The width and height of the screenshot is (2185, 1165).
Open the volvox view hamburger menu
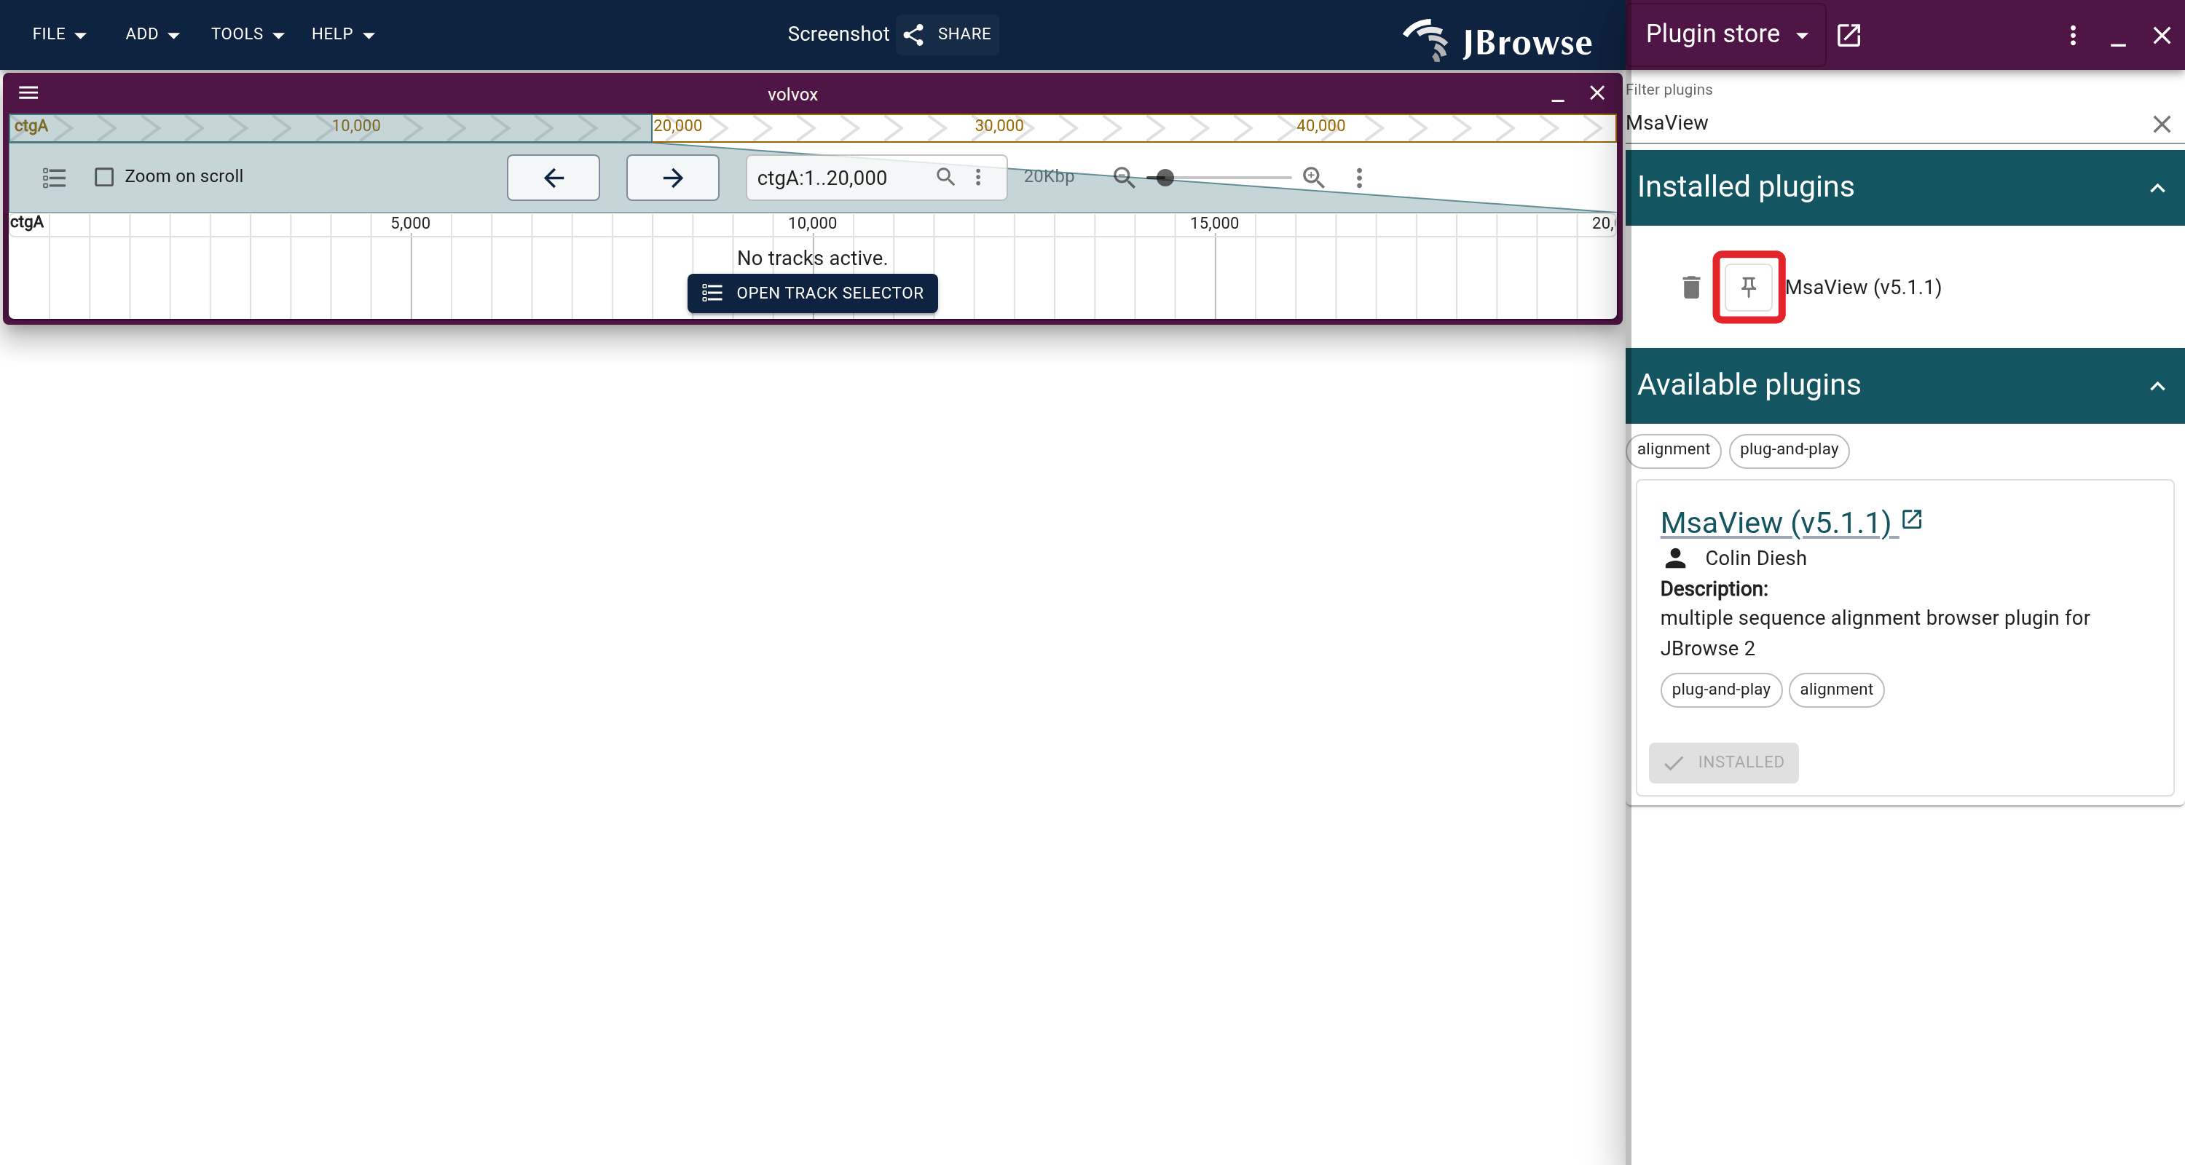(x=29, y=93)
